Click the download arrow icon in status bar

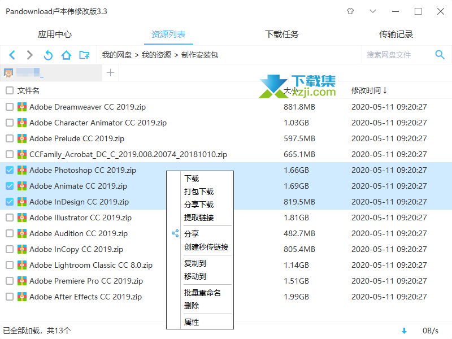click(x=404, y=331)
